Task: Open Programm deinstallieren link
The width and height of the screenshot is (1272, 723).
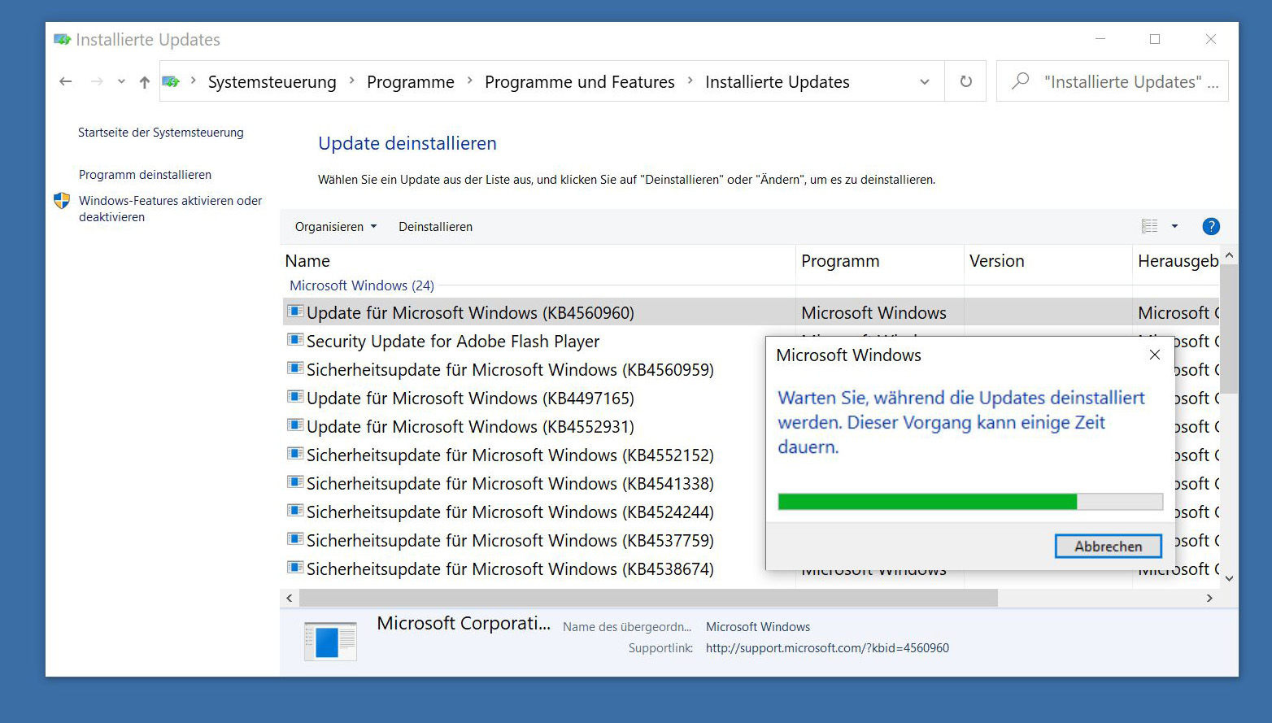Action: 145,175
